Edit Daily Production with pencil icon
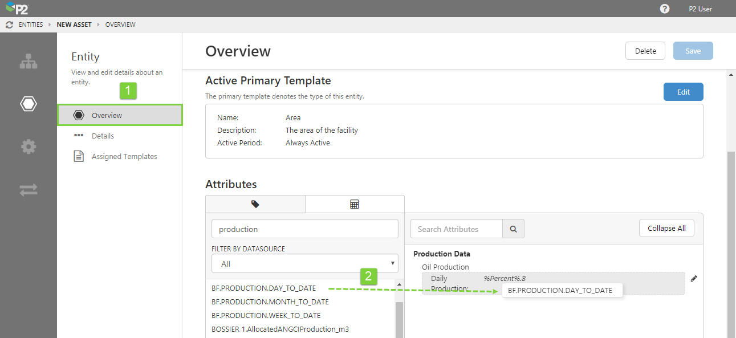 (x=694, y=279)
